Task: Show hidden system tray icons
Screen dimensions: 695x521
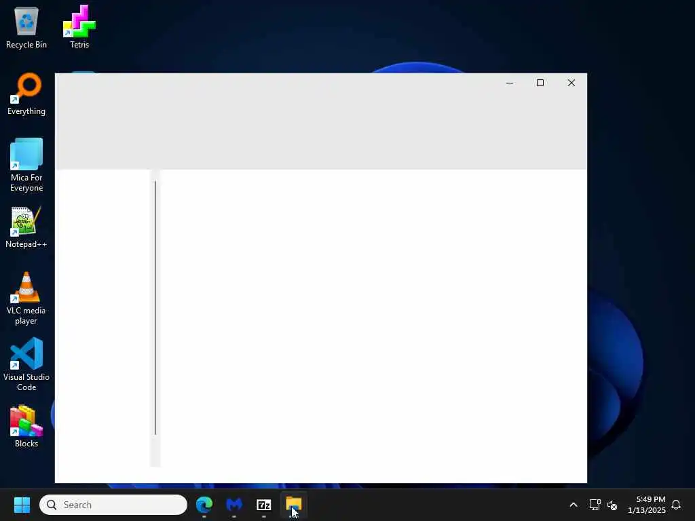Action: click(573, 505)
